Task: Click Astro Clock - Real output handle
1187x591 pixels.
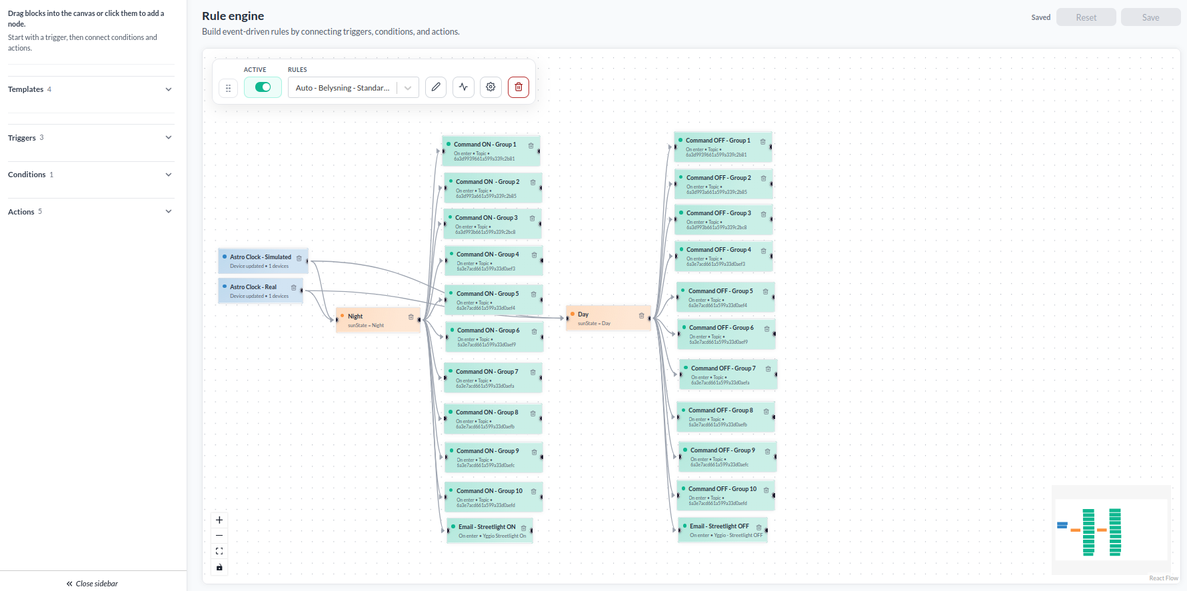Action: coord(303,291)
